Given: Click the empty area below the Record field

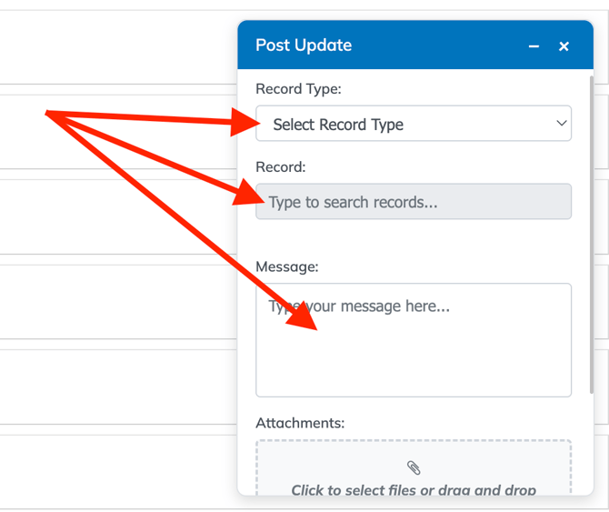Looking at the screenshot, I should click(414, 236).
